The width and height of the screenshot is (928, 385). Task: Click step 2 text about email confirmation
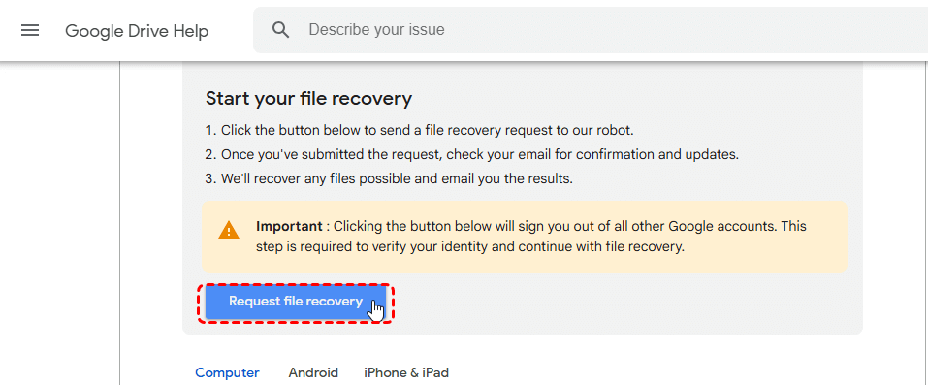click(x=472, y=154)
